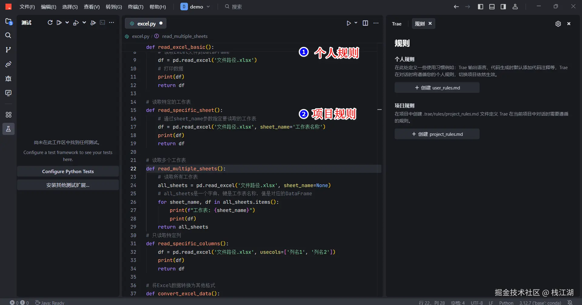The height and width of the screenshot is (305, 582).
Task: Open the 选择(S) menu
Action: pyautogui.click(x=70, y=7)
